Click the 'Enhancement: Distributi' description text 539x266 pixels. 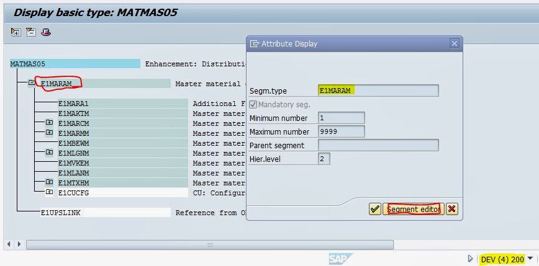(196, 64)
